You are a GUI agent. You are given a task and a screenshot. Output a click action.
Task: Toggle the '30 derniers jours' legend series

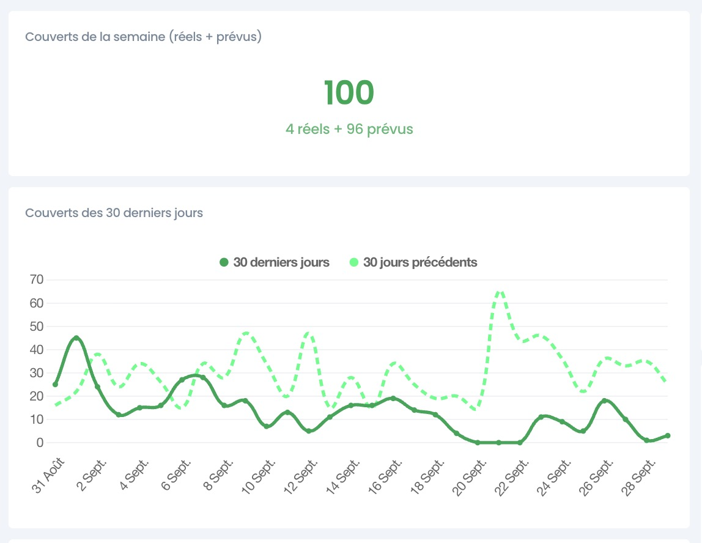click(x=275, y=262)
